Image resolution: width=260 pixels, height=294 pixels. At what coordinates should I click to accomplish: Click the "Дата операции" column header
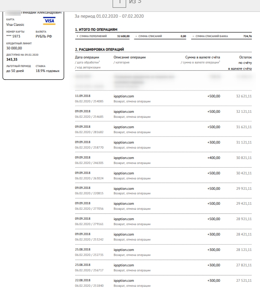point(87,57)
